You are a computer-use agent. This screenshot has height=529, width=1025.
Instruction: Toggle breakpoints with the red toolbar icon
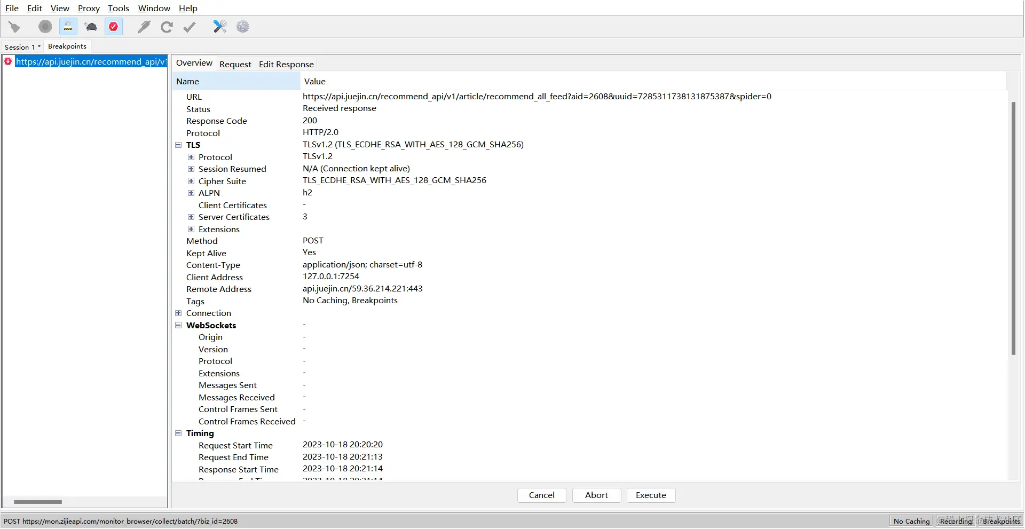pyautogui.click(x=114, y=27)
